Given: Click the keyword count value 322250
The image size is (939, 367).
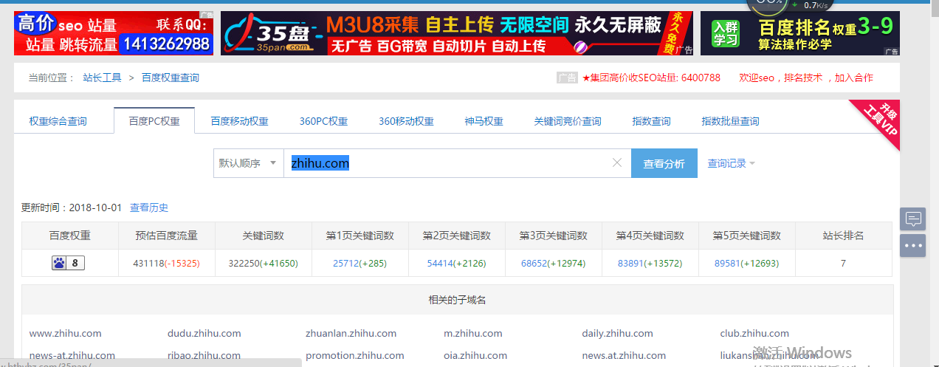Looking at the screenshot, I should (x=244, y=263).
